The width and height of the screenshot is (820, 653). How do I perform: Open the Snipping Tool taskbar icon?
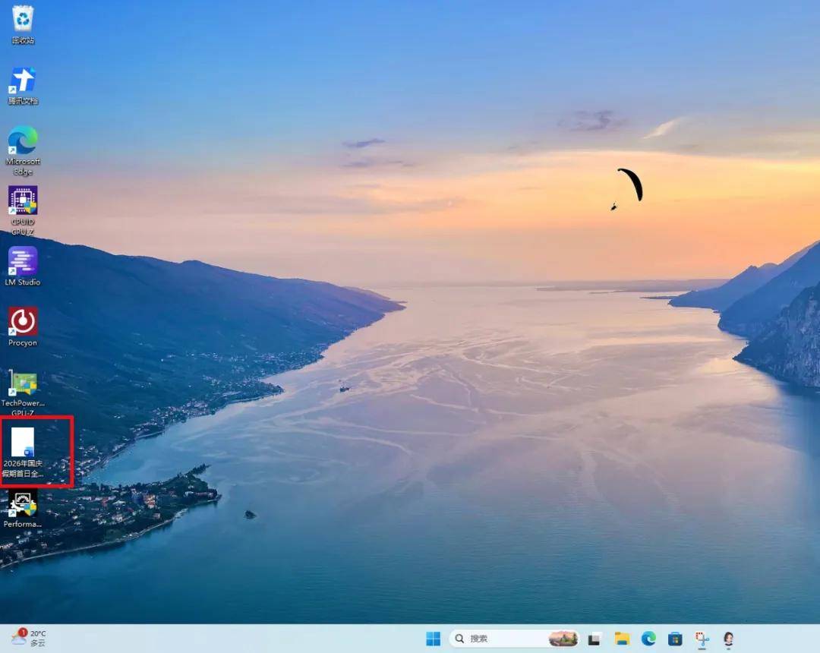pos(702,639)
